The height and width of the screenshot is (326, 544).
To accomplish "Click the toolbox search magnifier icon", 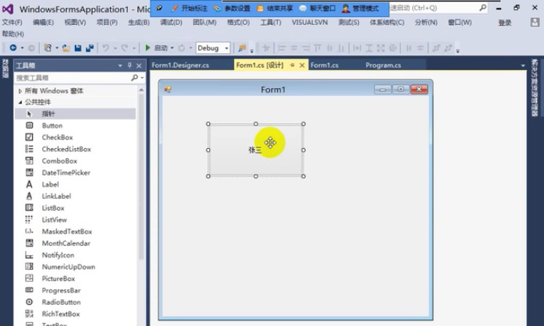I will click(134, 78).
